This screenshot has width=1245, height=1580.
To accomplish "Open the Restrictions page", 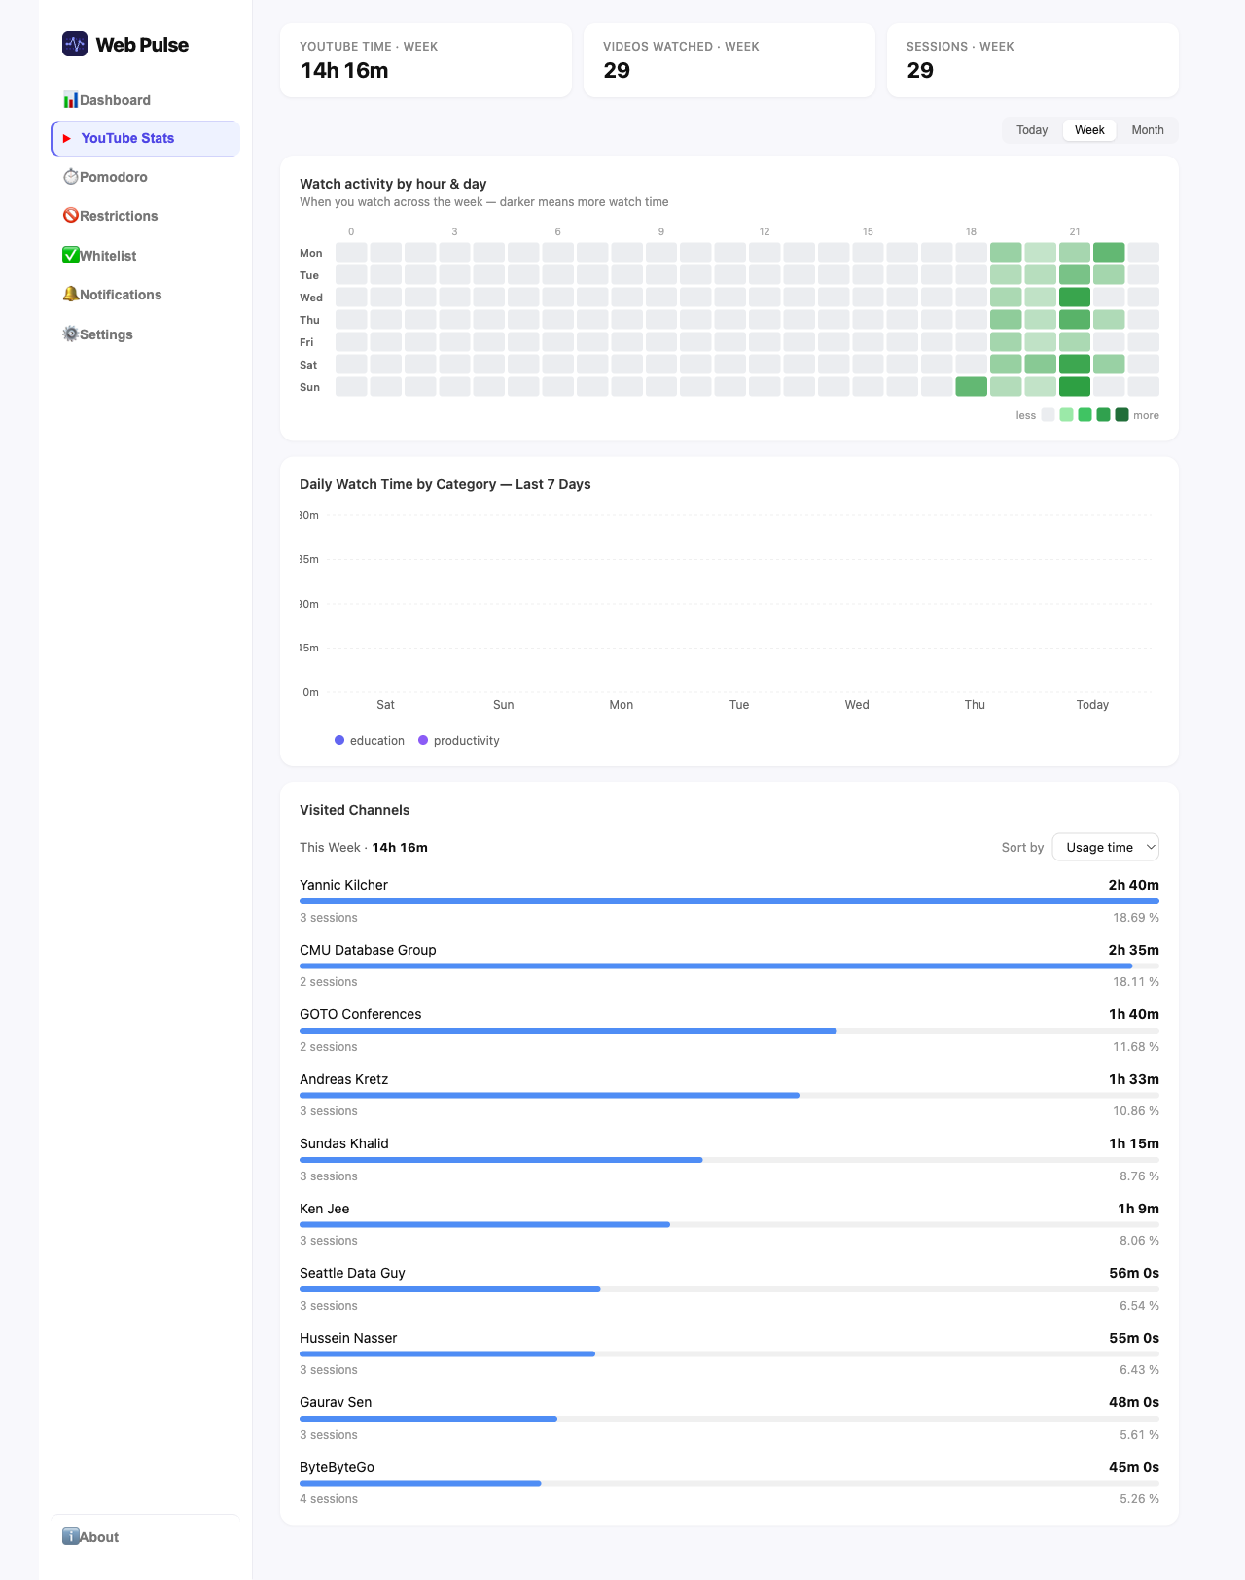I will pos(145,216).
